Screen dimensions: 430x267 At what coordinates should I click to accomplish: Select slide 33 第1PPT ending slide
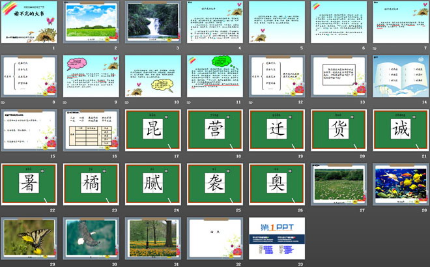277,238
